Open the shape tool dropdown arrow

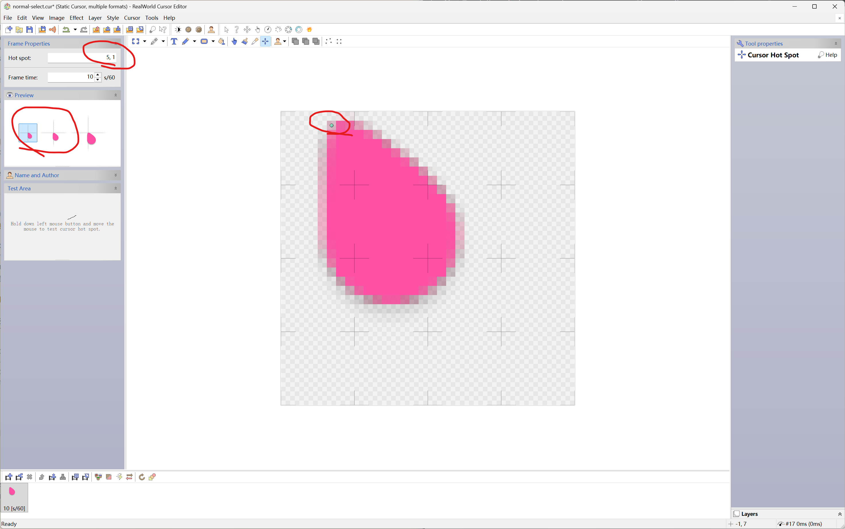pyautogui.click(x=213, y=41)
